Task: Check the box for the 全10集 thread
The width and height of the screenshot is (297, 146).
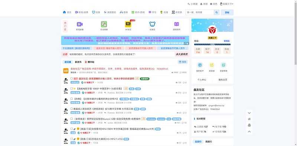Action: [72, 109]
